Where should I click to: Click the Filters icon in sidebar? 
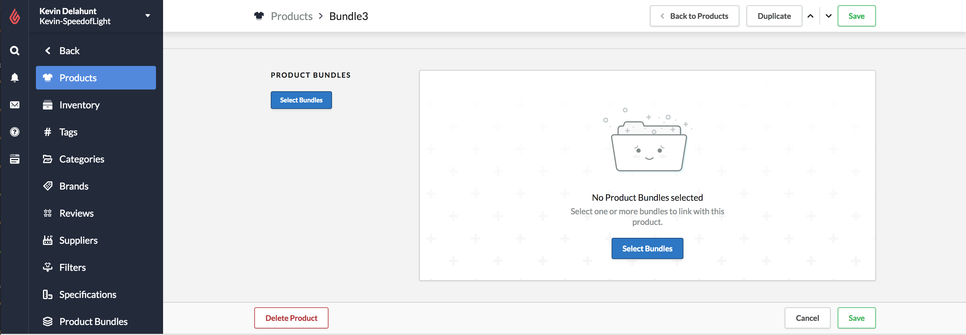[x=48, y=267]
